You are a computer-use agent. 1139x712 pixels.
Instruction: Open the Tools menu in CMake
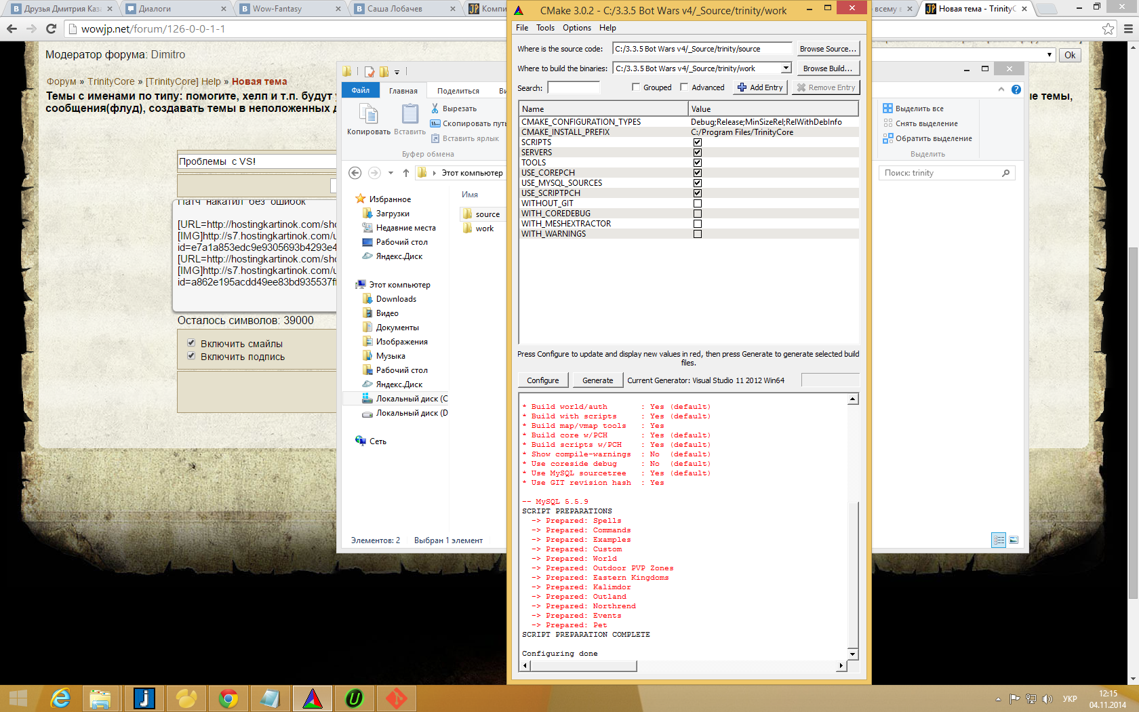(545, 28)
